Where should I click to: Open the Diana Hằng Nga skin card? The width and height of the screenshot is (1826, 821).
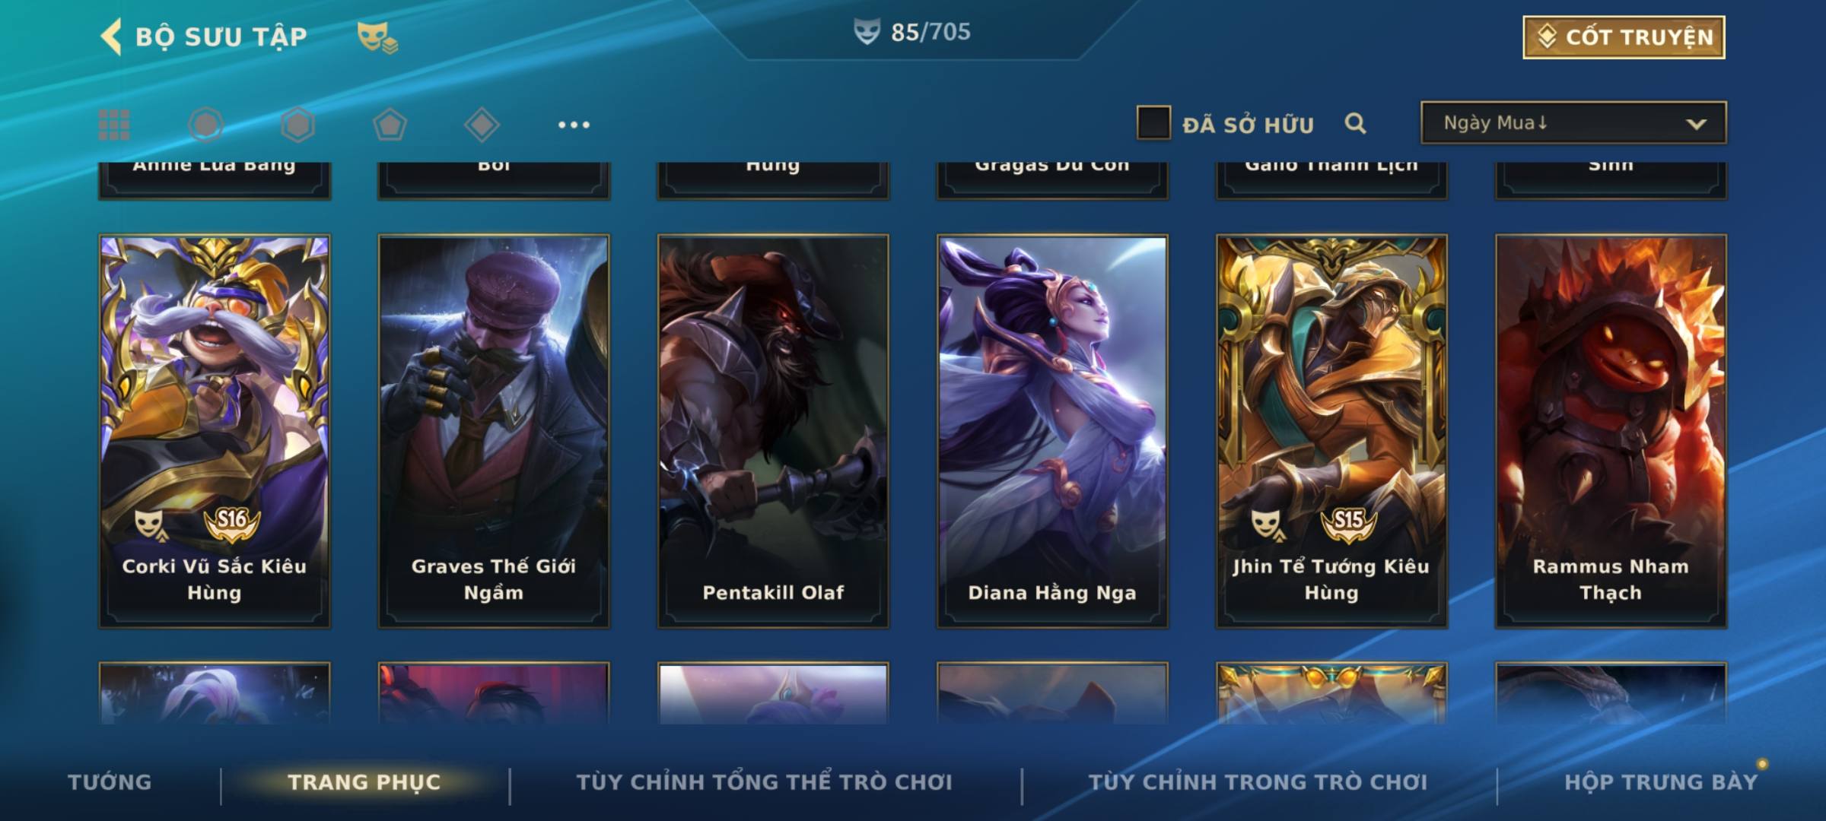[1052, 431]
